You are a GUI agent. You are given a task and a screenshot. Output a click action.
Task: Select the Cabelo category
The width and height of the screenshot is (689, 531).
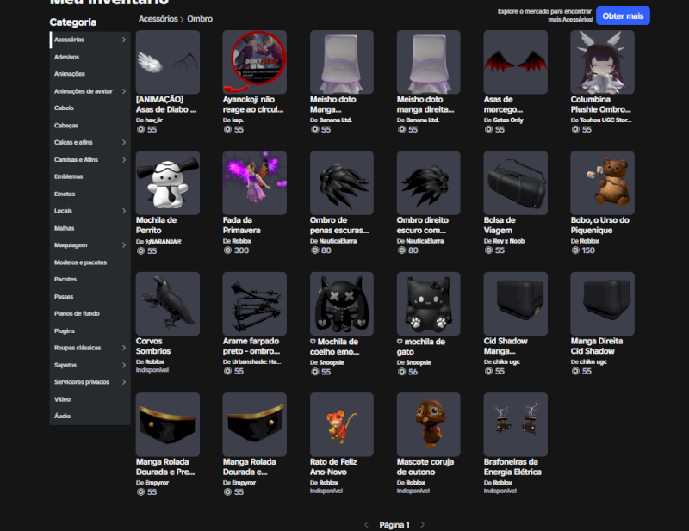click(x=90, y=108)
